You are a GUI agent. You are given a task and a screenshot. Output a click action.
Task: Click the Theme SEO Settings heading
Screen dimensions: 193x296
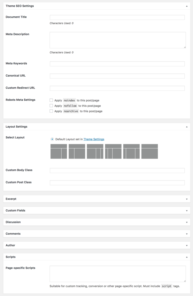point(20,6)
